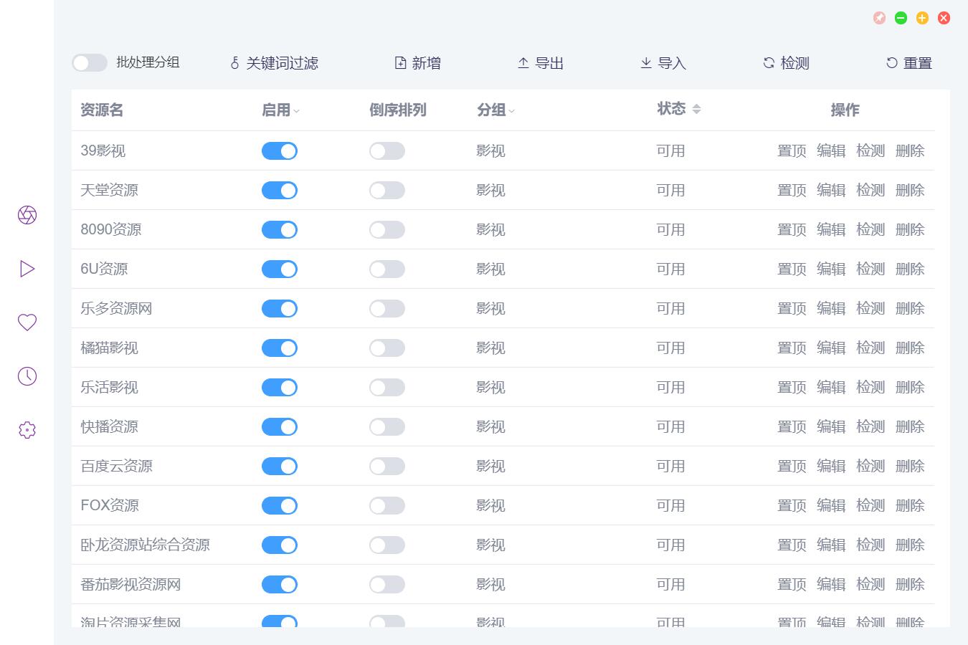Open 关键词过滤 keyword filter

pyautogui.click(x=274, y=63)
